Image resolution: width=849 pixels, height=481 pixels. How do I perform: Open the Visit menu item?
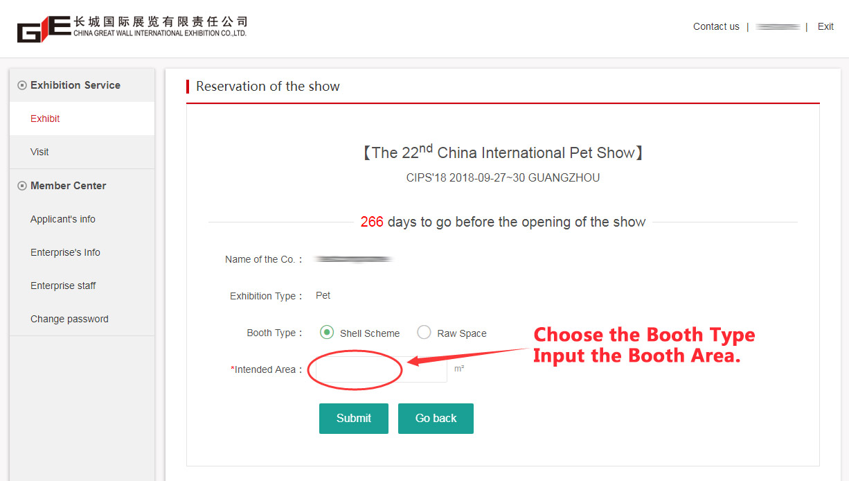[82, 152]
